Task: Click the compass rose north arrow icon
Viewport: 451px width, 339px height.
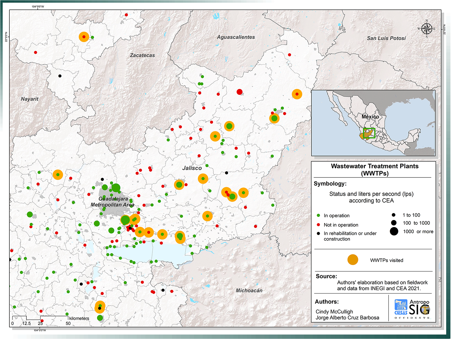Action: (426, 29)
